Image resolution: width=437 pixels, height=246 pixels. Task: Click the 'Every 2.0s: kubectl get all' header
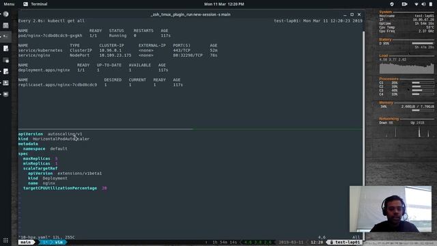click(x=51, y=20)
